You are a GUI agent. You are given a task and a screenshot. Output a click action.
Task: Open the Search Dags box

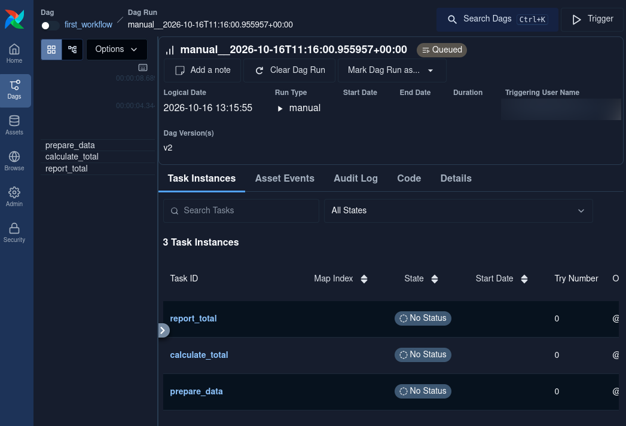tap(497, 19)
